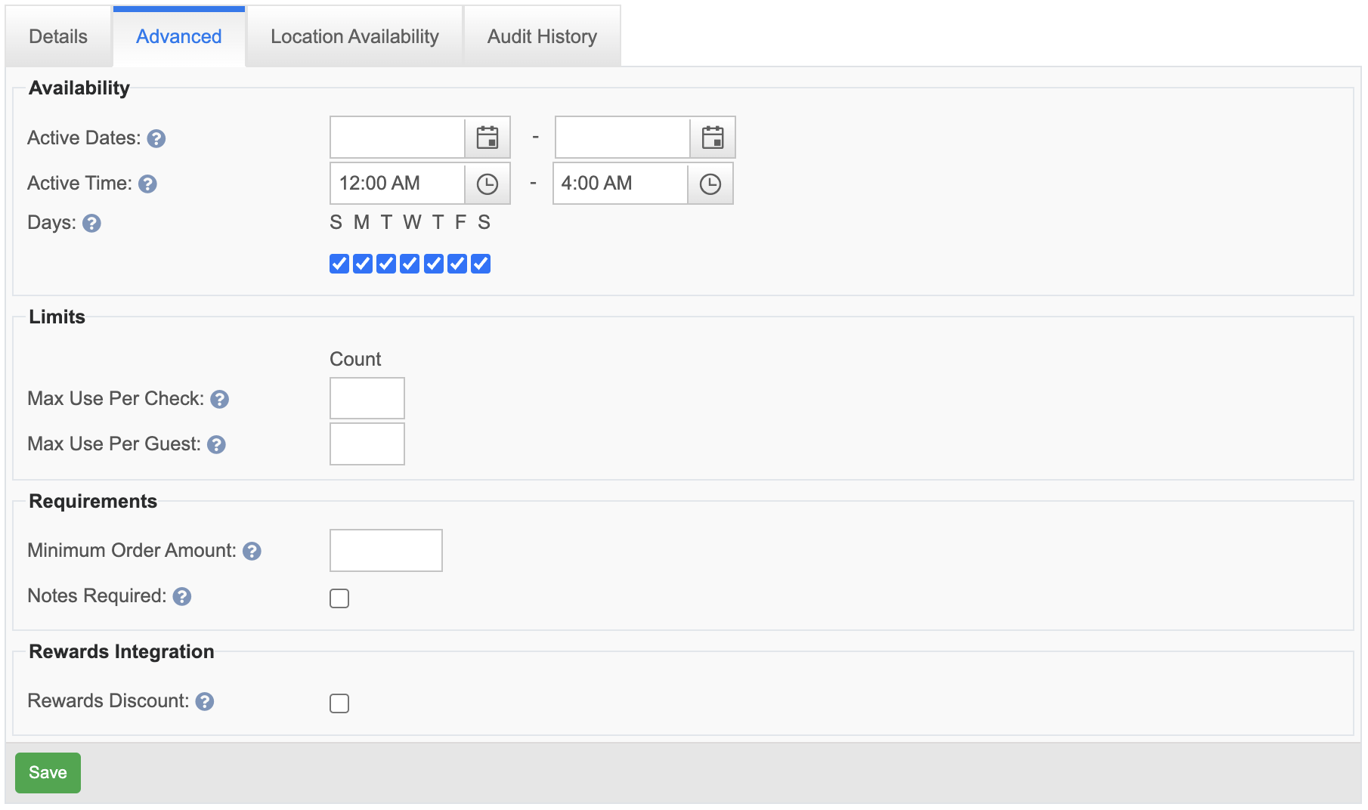The height and width of the screenshot is (810, 1368).
Task: Click the Notes Required help icon
Action: point(182,597)
